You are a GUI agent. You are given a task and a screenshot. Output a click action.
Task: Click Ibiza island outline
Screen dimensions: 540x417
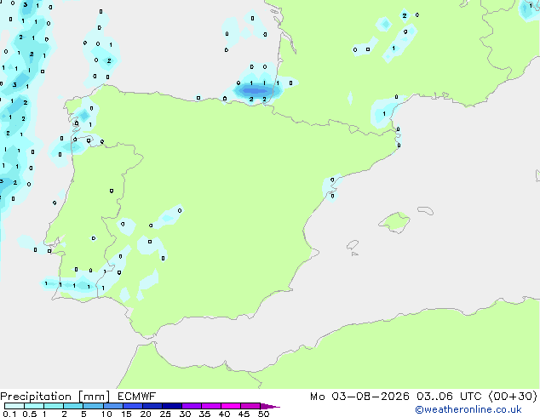(353, 245)
